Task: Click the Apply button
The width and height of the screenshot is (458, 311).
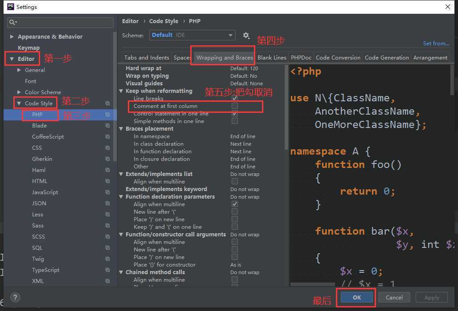Action: point(432,297)
